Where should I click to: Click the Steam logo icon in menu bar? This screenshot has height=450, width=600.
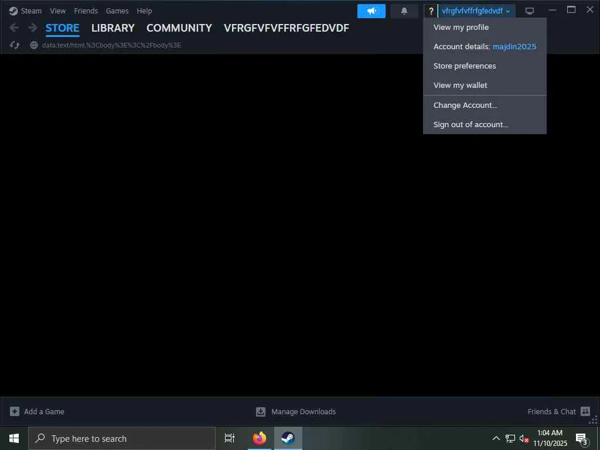click(x=13, y=11)
